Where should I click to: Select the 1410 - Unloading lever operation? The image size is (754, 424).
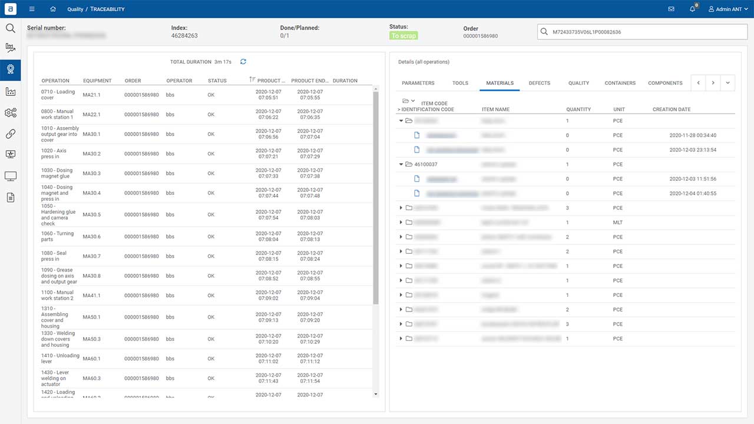click(206, 359)
